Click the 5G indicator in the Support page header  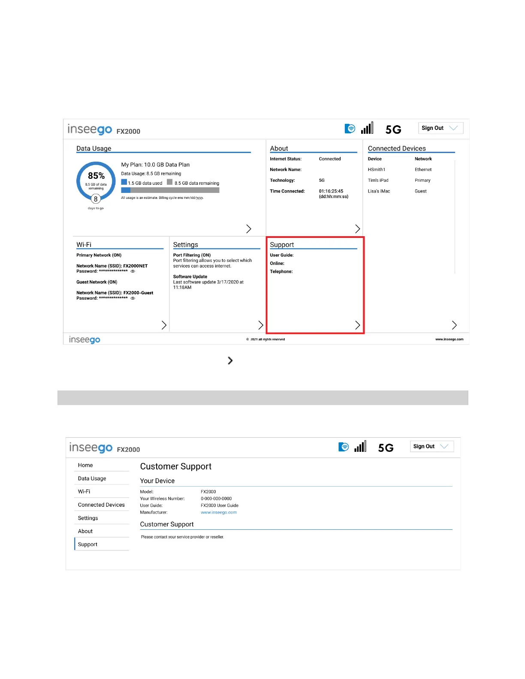point(386,448)
